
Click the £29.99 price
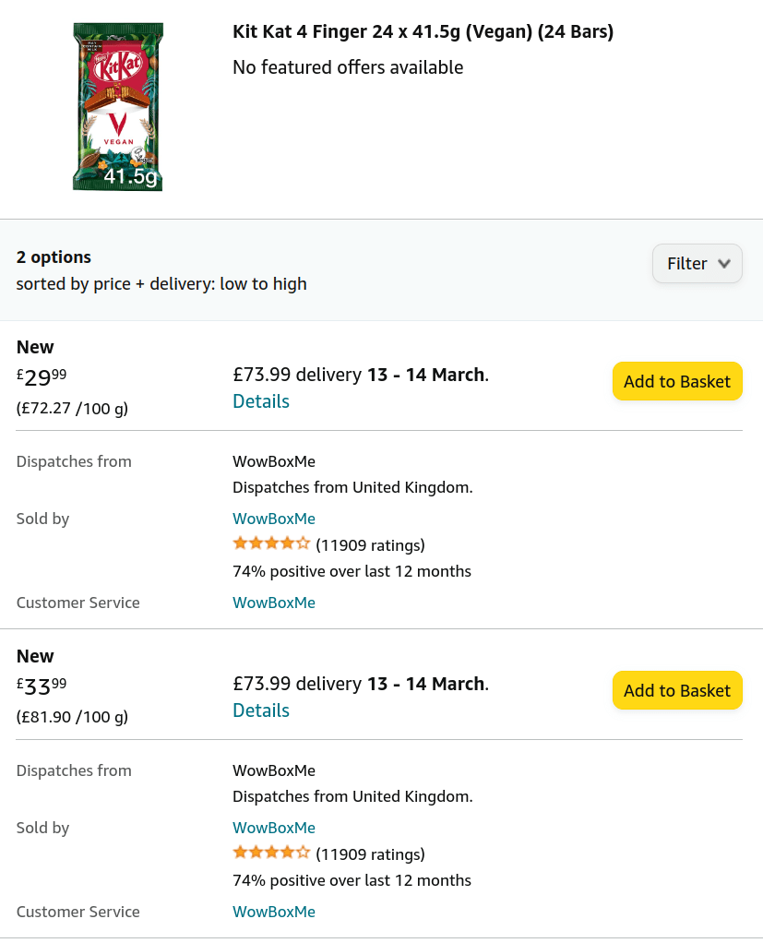(42, 376)
